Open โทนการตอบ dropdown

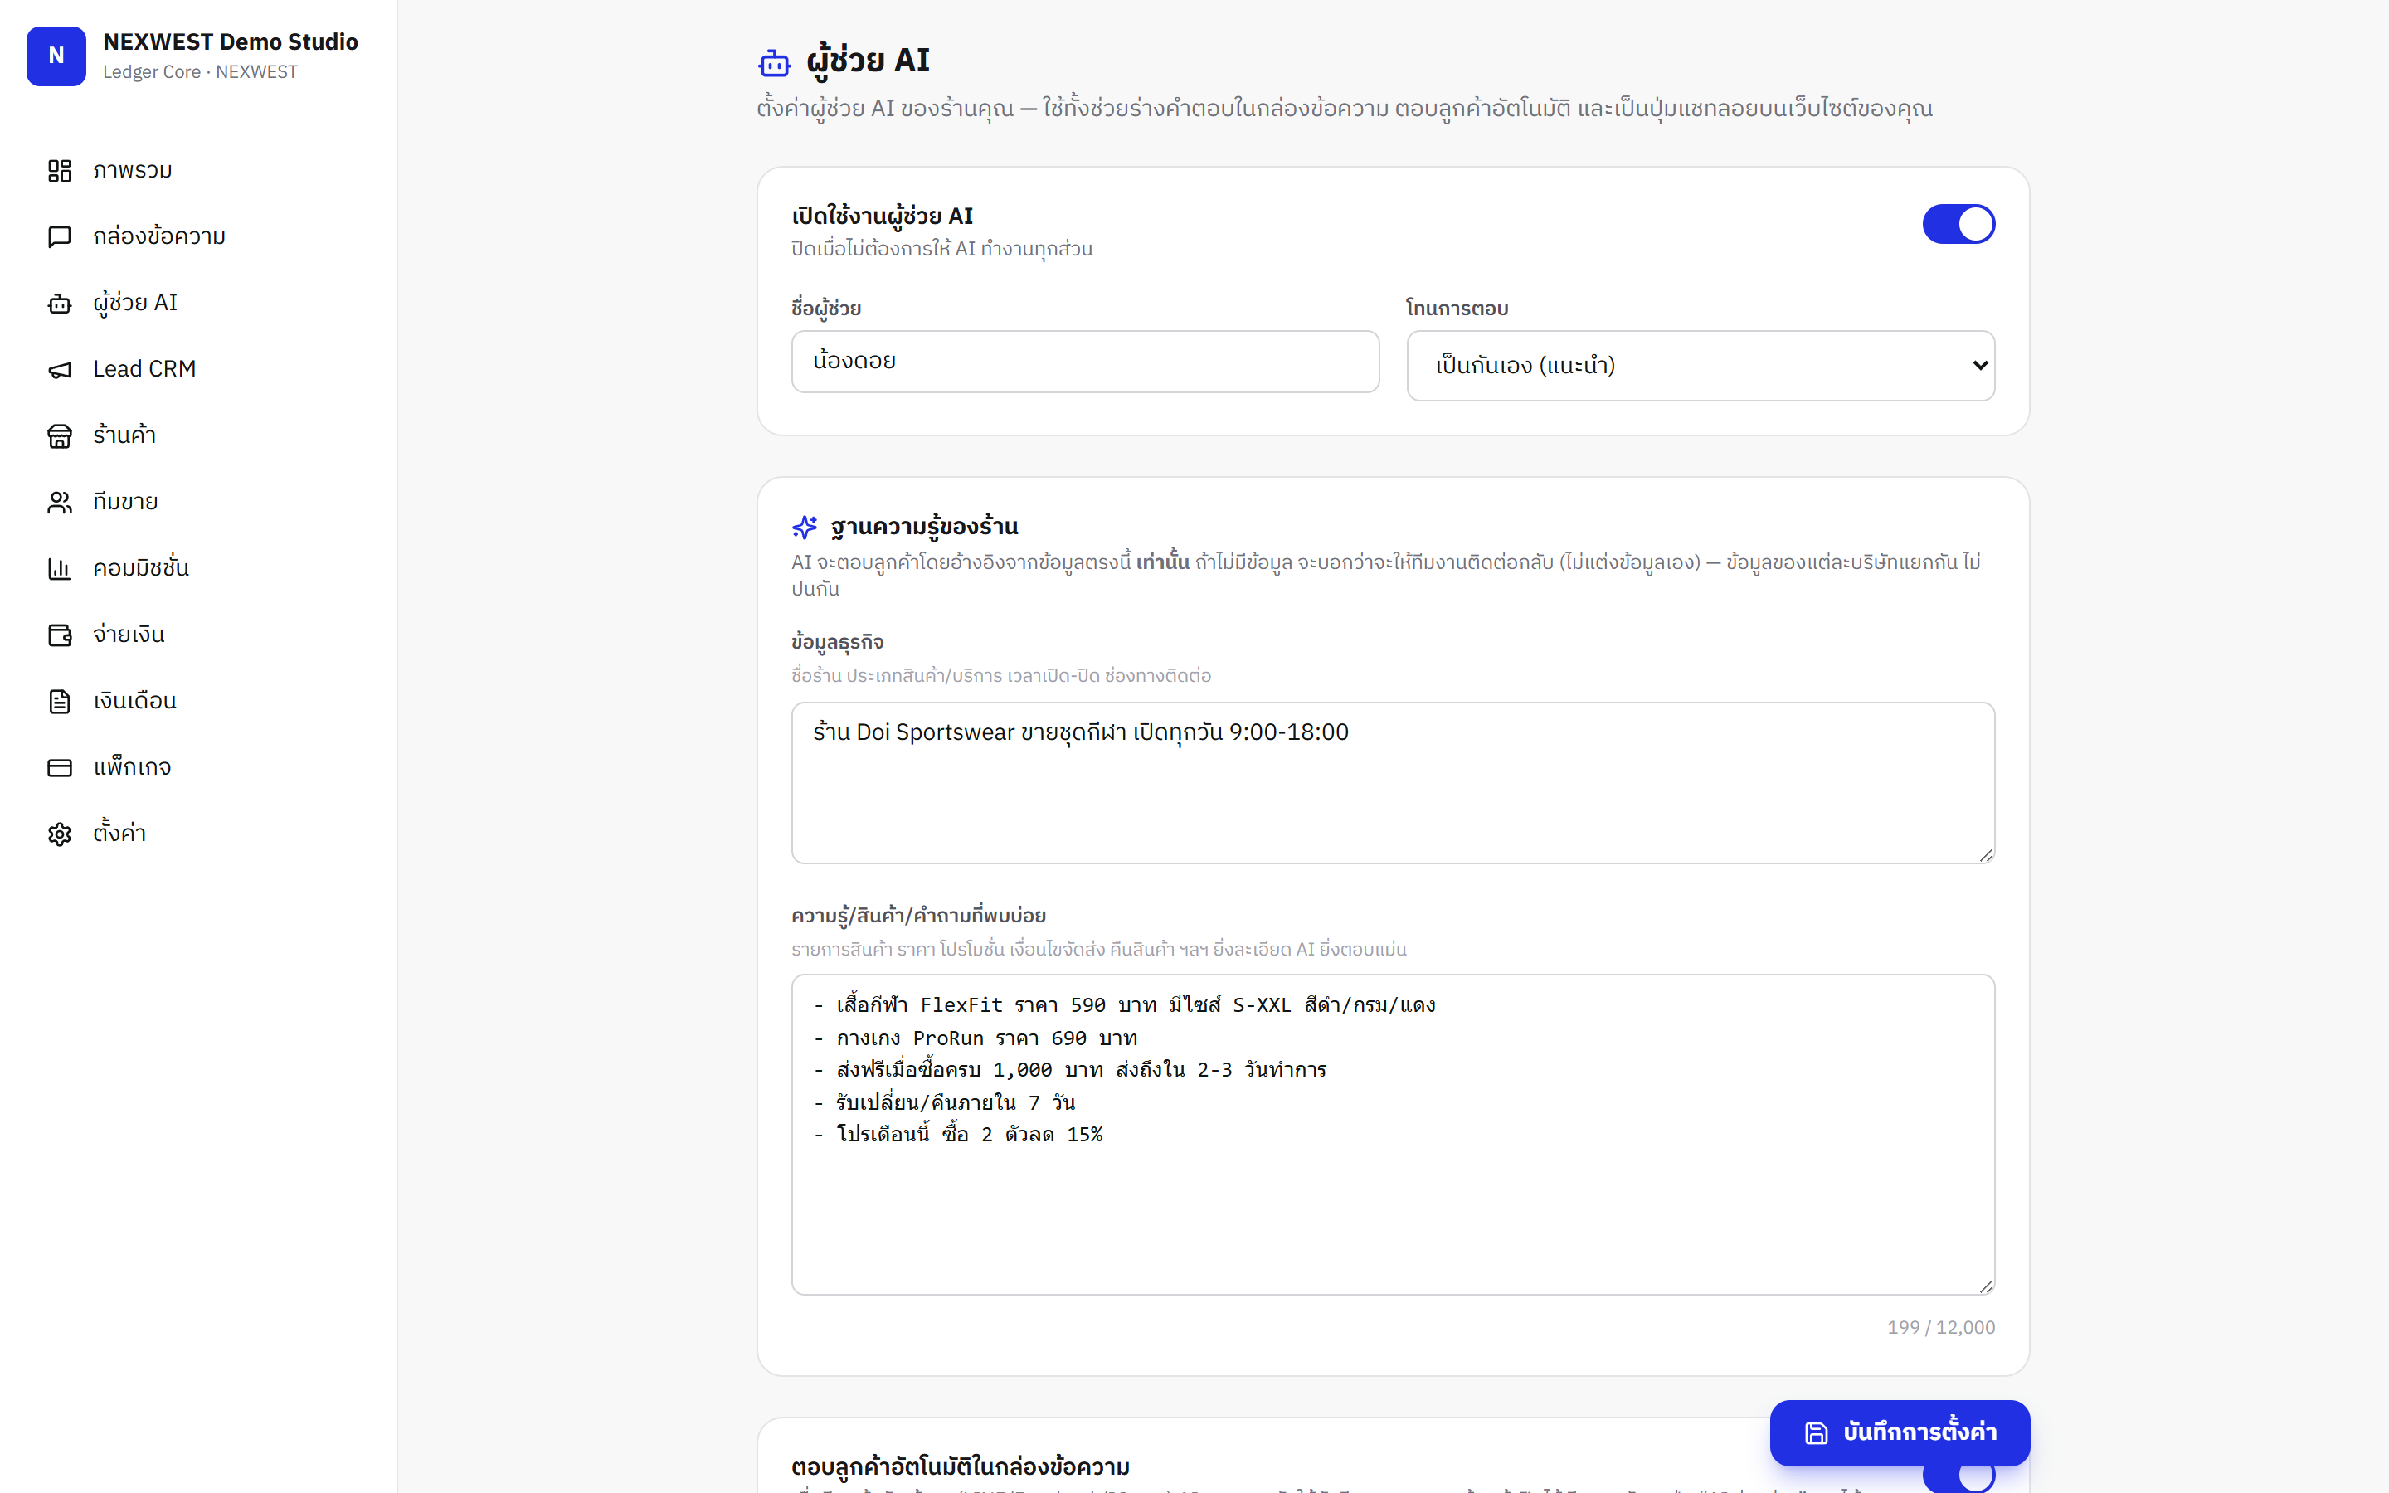click(1700, 365)
